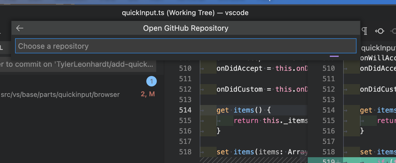Click added line 519+ in right pane
The image size is (396, 163).
click(331, 161)
